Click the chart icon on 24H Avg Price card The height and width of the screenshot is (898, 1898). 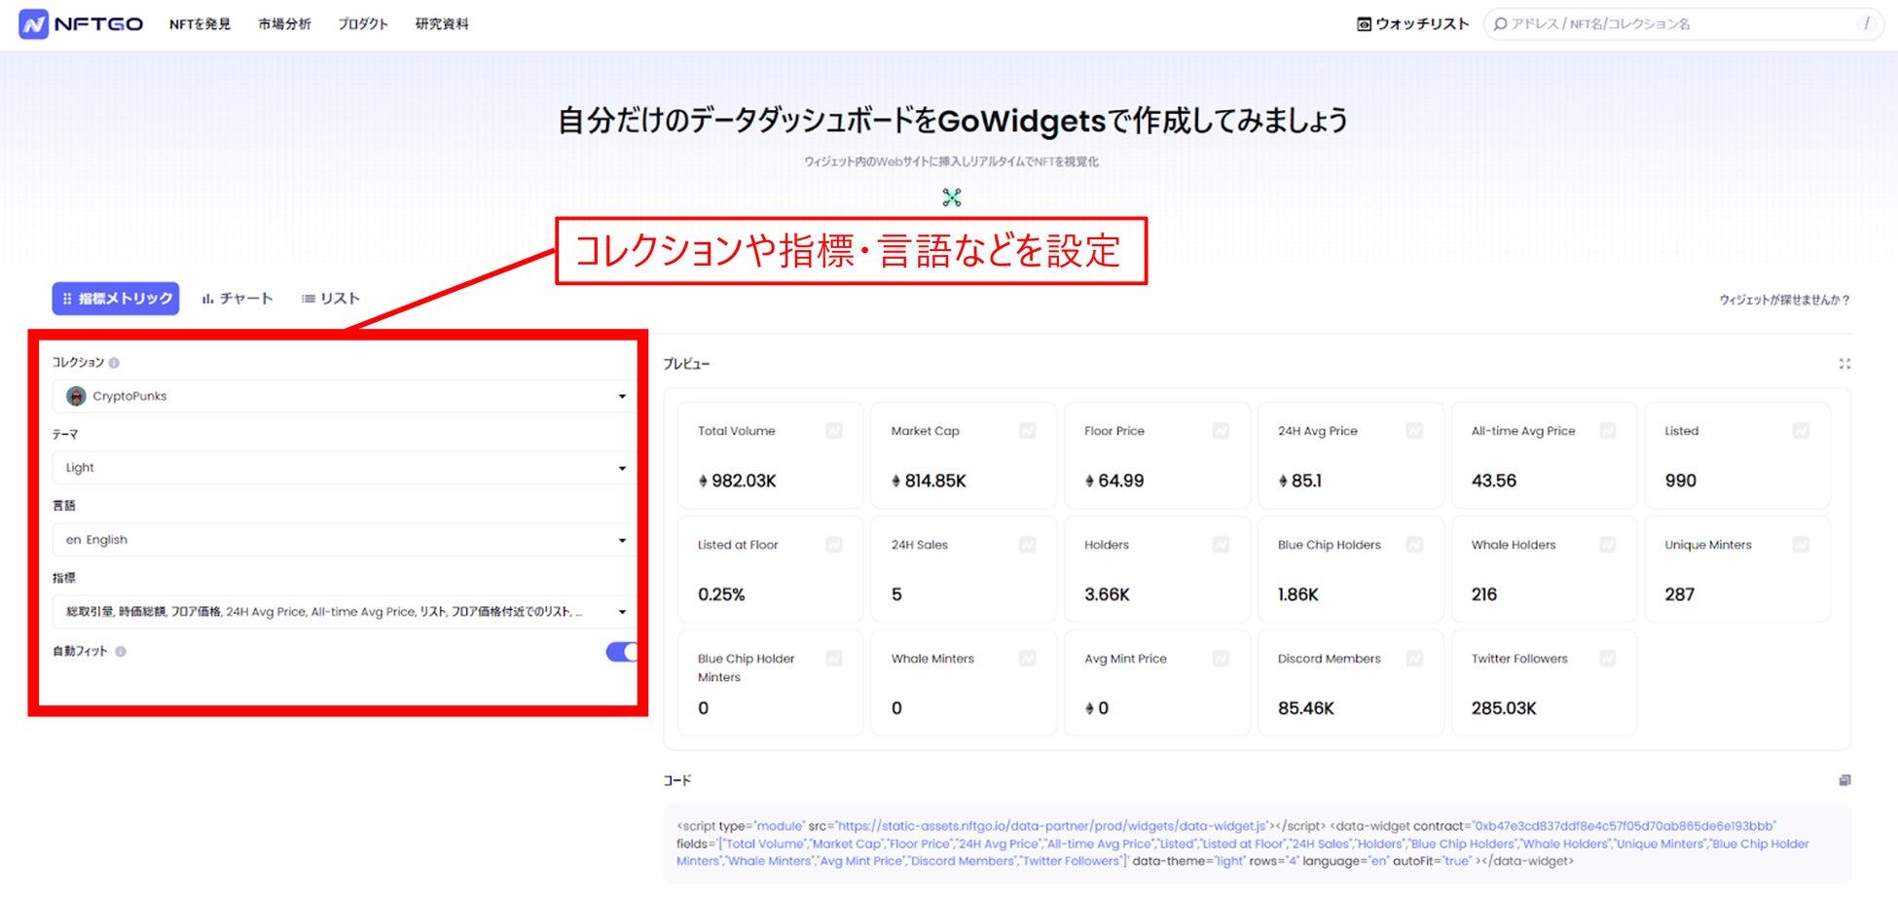tap(1414, 431)
